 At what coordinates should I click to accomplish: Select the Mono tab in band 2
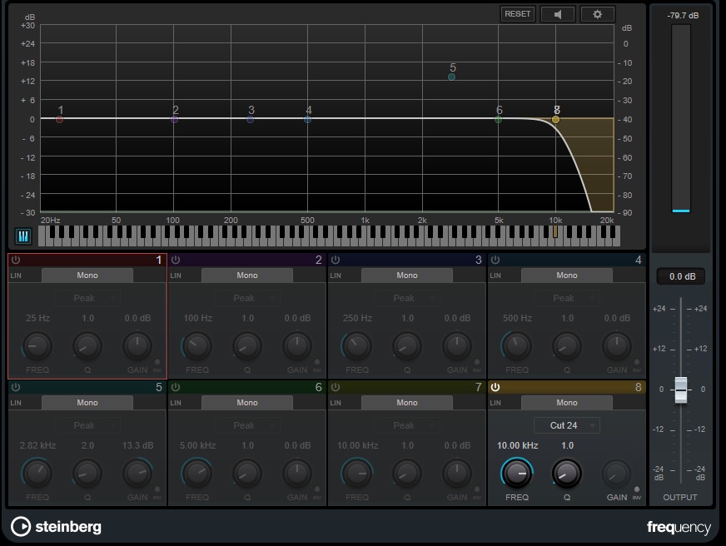coord(246,275)
